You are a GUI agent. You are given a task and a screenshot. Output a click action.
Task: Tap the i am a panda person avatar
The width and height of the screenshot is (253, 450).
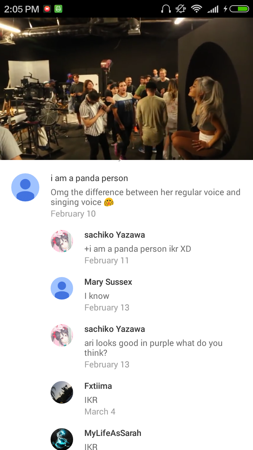(x=25, y=187)
